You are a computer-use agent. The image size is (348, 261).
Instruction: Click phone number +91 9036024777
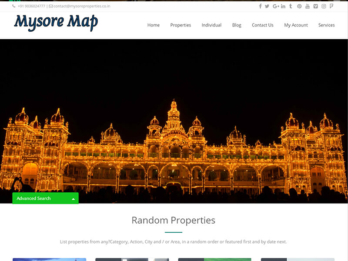31,6
